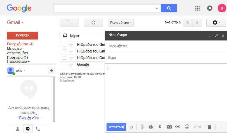
Task: Open Απεσταλμένα folder
Action: tap(17, 53)
